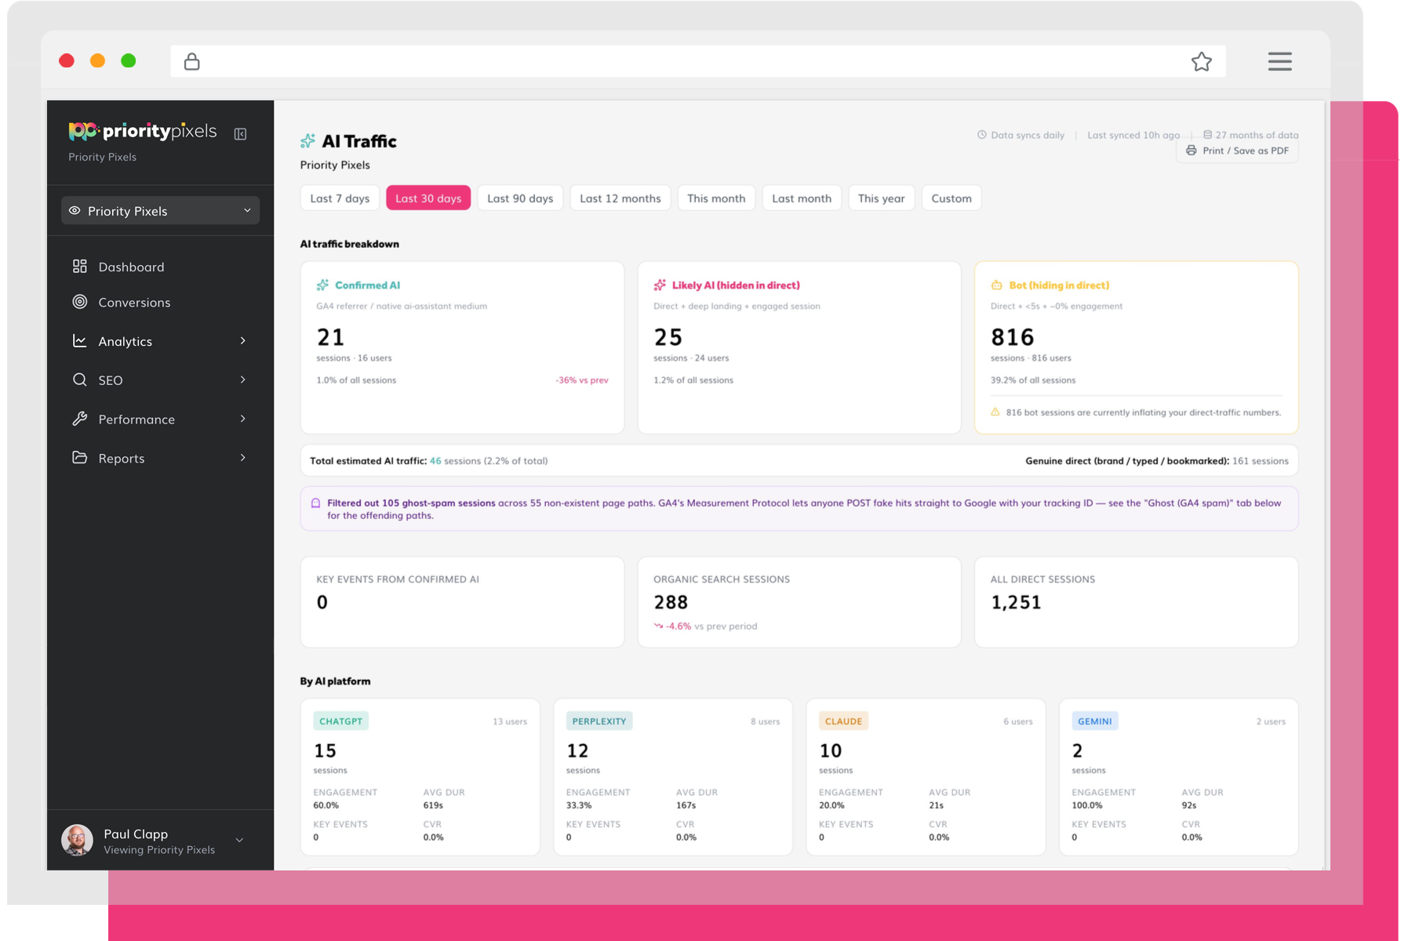
Task: Select the Last 90 days range
Action: [520, 198]
